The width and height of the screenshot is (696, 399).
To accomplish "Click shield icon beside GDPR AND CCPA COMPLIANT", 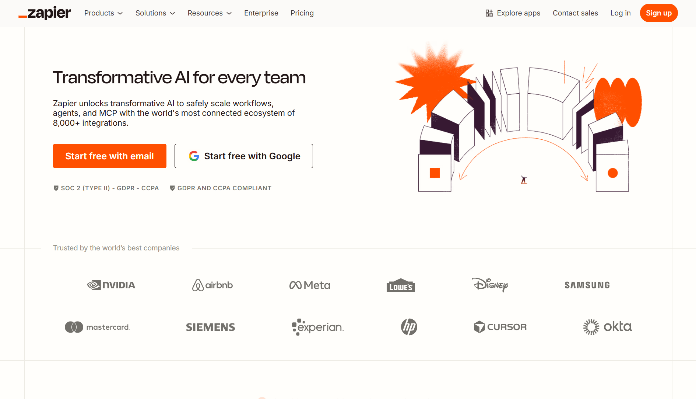I will pyautogui.click(x=172, y=188).
